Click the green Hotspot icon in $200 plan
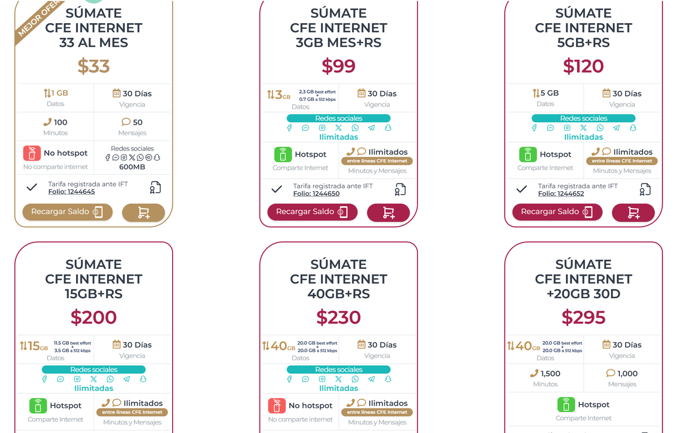This screenshot has width=677, height=433. (x=38, y=405)
